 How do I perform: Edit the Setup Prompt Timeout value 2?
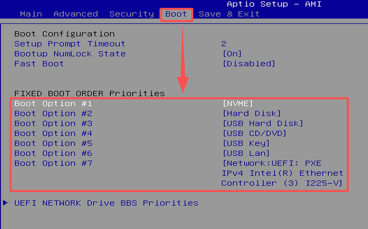pyautogui.click(x=224, y=44)
